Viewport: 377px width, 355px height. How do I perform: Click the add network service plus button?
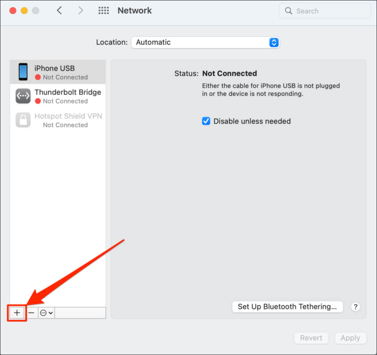(17, 313)
